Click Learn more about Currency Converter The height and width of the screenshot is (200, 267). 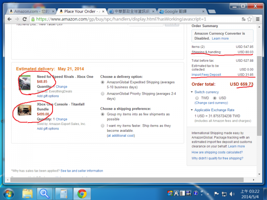click(x=220, y=38)
